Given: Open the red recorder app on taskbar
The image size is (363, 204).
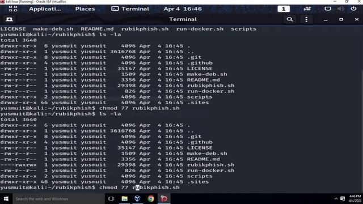Looking at the screenshot, I should [x=164, y=199].
